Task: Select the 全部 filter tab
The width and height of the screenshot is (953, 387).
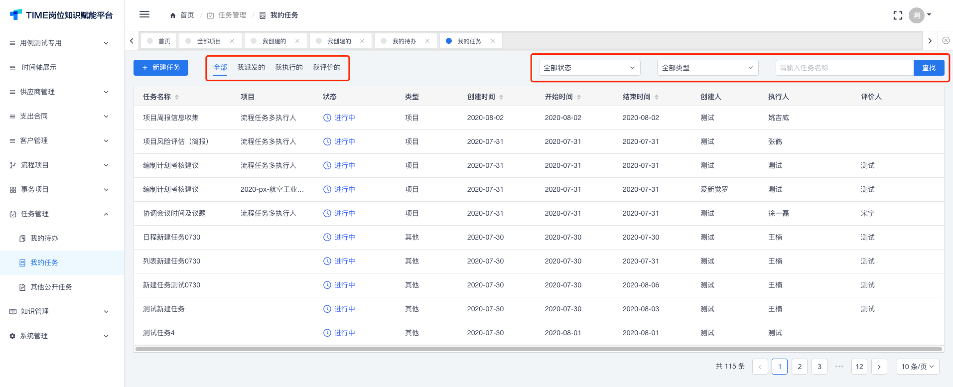Action: pyautogui.click(x=220, y=68)
